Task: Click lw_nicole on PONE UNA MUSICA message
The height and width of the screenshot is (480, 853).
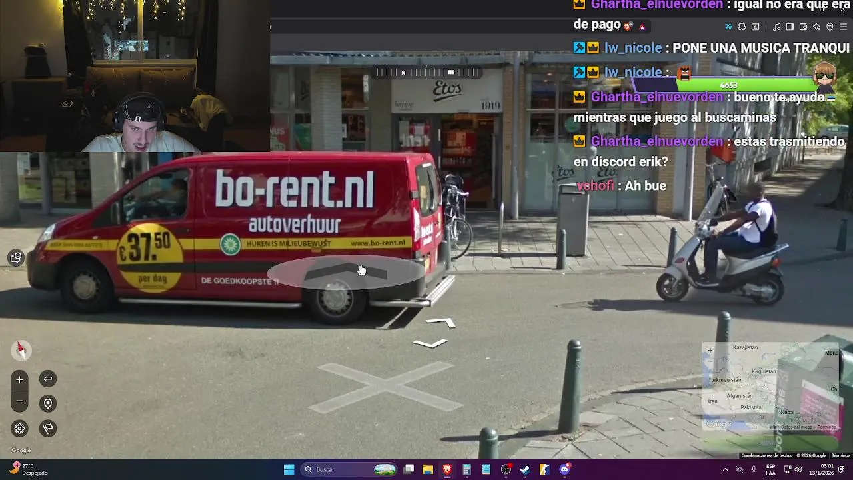Action: click(x=633, y=48)
